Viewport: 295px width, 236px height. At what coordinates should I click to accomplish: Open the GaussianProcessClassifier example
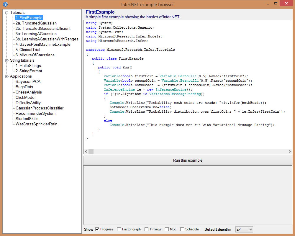40,108
